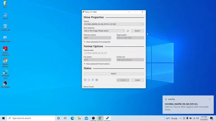Expand Show advanced format options
The height and width of the screenshot is (121, 216).
(x=97, y=64)
